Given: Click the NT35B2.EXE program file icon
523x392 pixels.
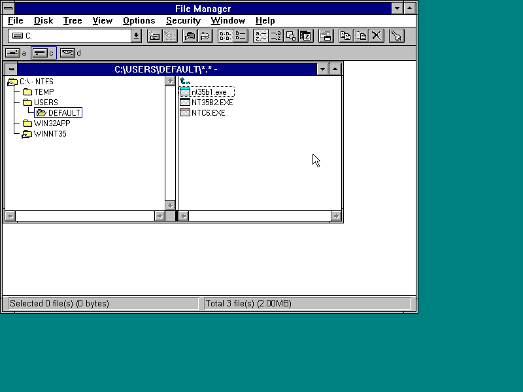Looking at the screenshot, I should tap(185, 103).
